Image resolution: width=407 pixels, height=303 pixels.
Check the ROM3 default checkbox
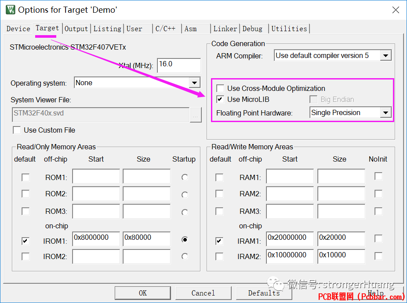[25, 211]
